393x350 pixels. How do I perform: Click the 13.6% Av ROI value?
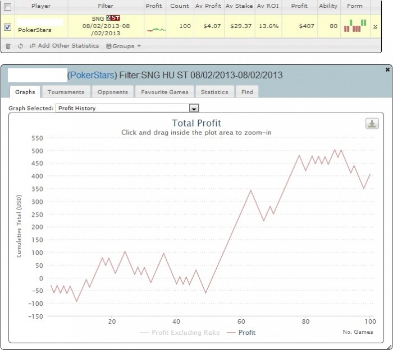(x=268, y=26)
